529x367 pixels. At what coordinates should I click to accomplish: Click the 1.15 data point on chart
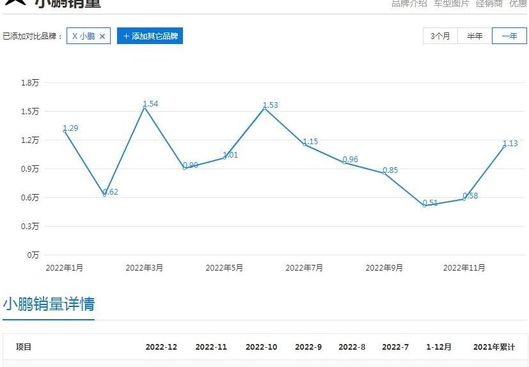click(304, 144)
